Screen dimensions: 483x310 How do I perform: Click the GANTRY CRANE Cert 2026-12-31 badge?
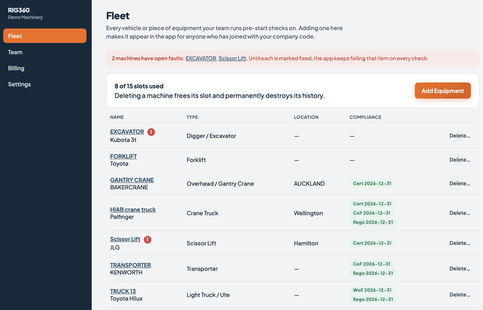[372, 184]
